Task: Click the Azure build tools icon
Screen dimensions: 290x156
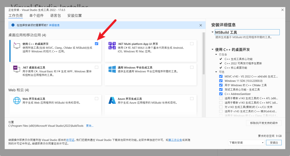Action: pyautogui.click(x=112, y=100)
